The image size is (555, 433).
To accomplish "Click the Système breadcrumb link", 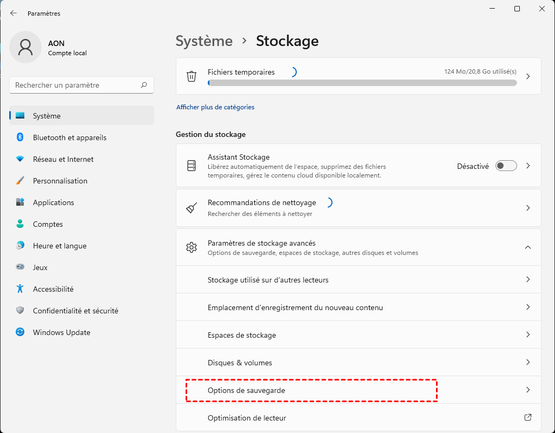I will pyautogui.click(x=204, y=41).
